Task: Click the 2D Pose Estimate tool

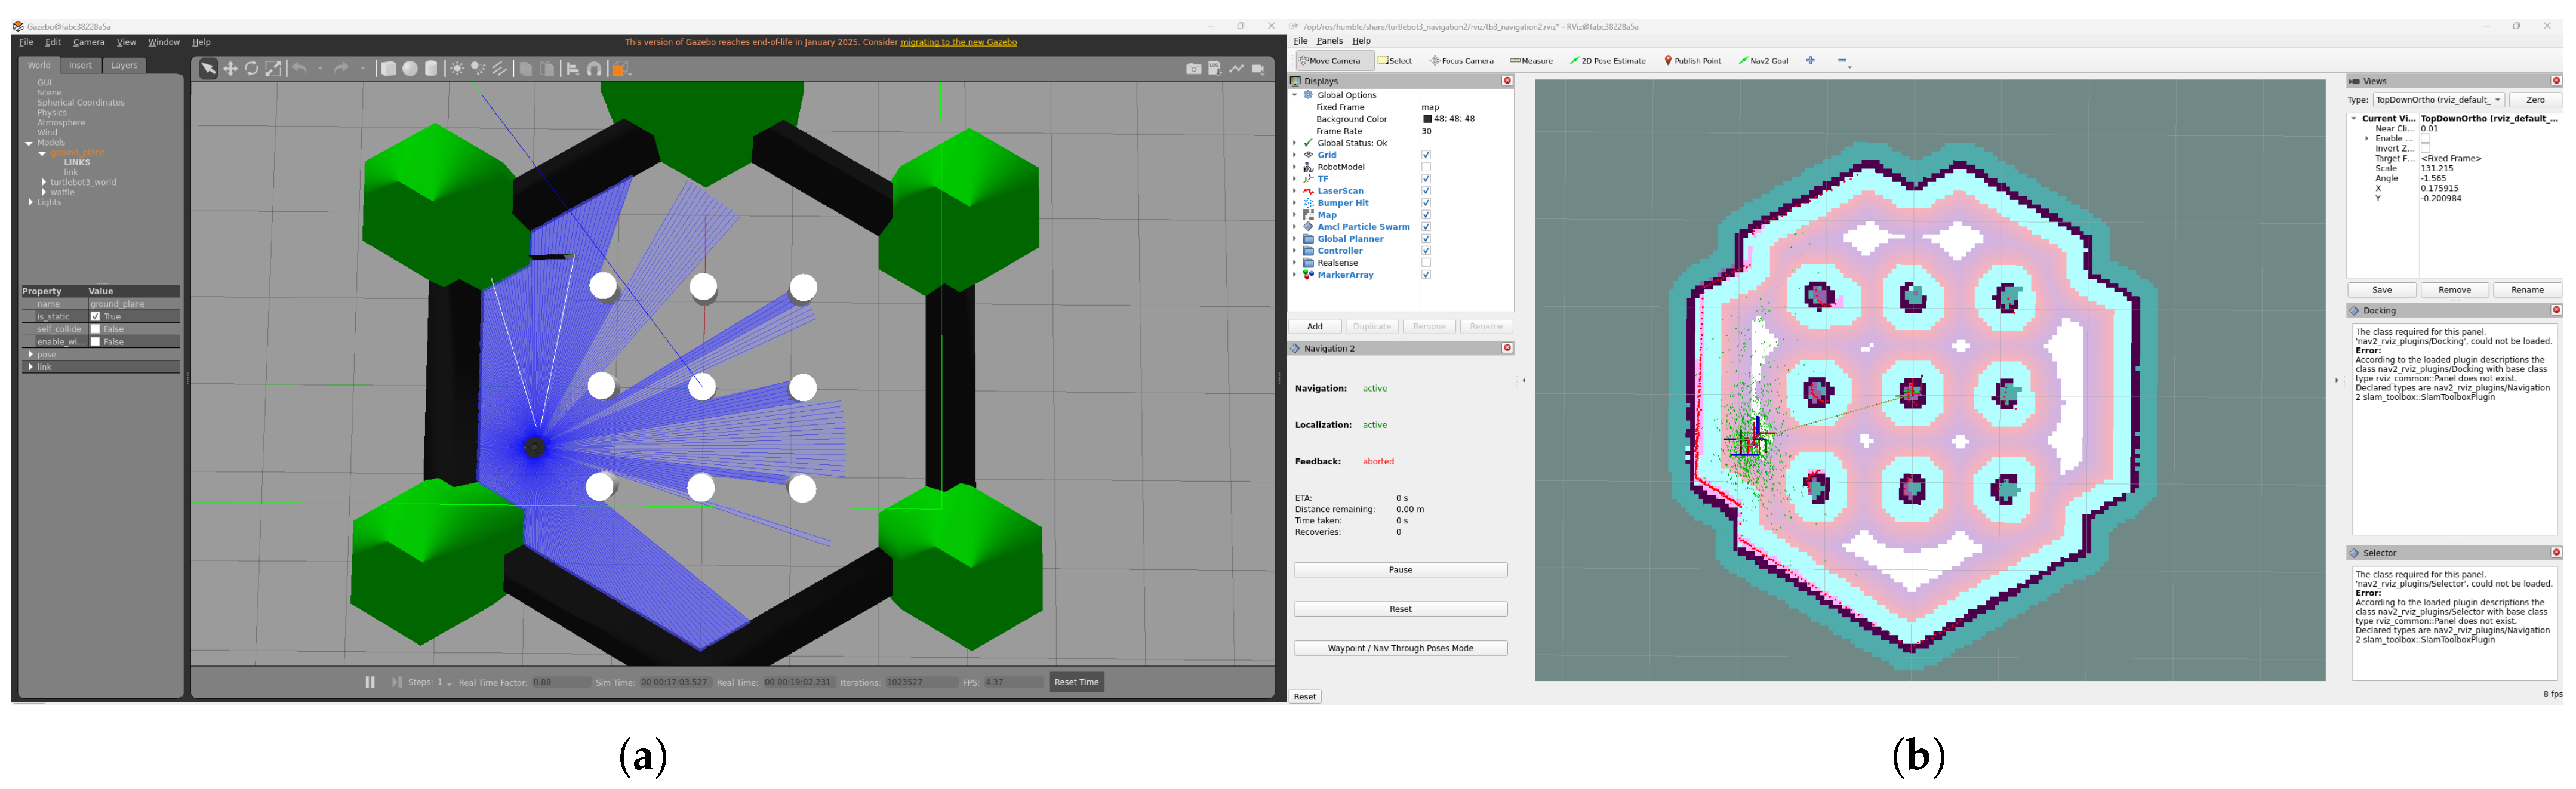Action: (x=1607, y=61)
